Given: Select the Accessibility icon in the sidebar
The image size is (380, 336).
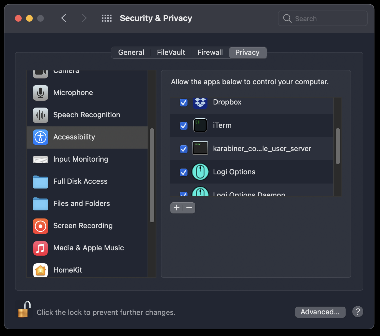Looking at the screenshot, I should pyautogui.click(x=40, y=138).
